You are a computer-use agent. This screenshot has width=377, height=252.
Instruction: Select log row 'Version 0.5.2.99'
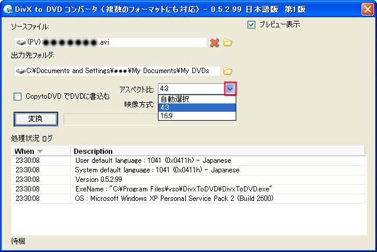(x=188, y=179)
